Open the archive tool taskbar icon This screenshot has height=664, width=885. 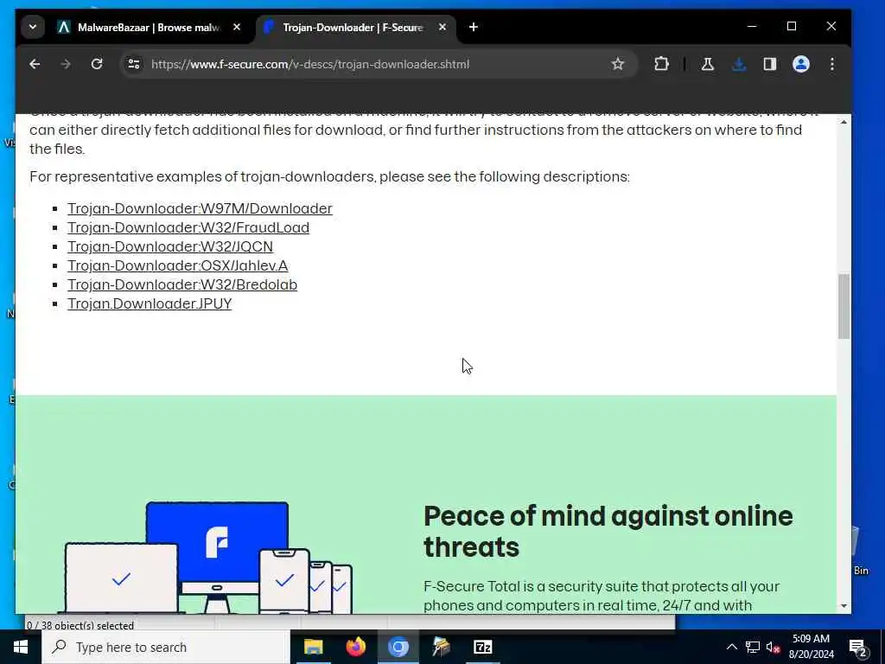440,647
